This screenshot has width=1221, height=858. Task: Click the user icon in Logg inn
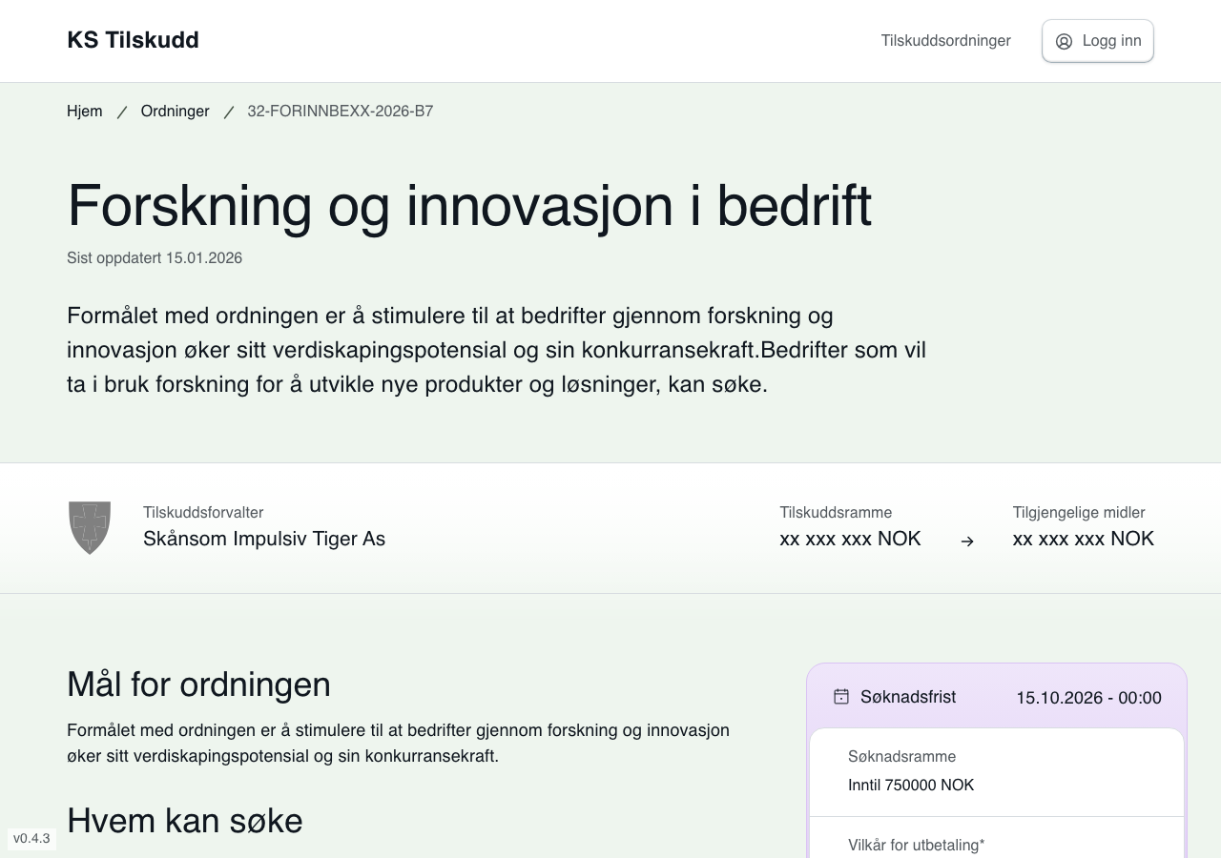(1064, 41)
